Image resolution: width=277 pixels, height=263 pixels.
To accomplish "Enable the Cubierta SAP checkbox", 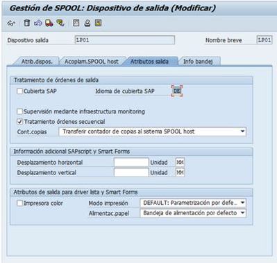I will click(x=19, y=91).
